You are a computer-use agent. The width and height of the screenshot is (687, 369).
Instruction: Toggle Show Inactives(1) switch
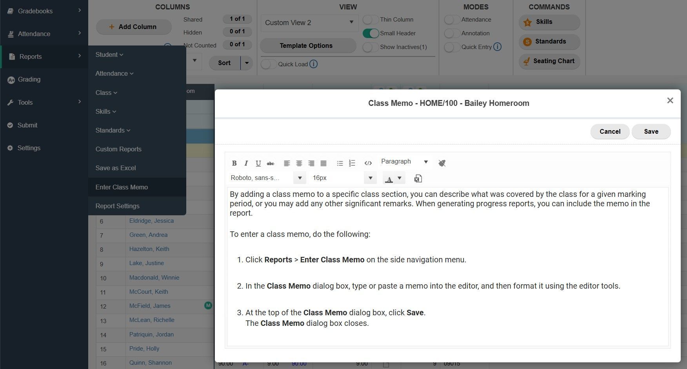tap(371, 47)
